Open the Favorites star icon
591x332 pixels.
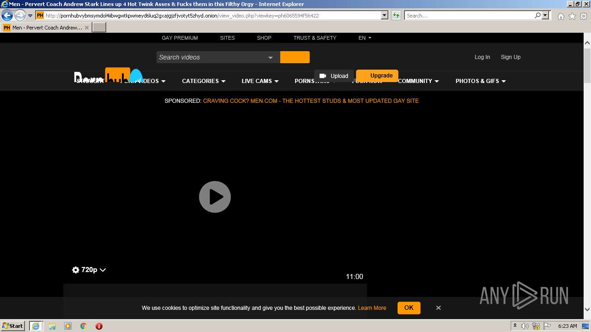(x=572, y=16)
